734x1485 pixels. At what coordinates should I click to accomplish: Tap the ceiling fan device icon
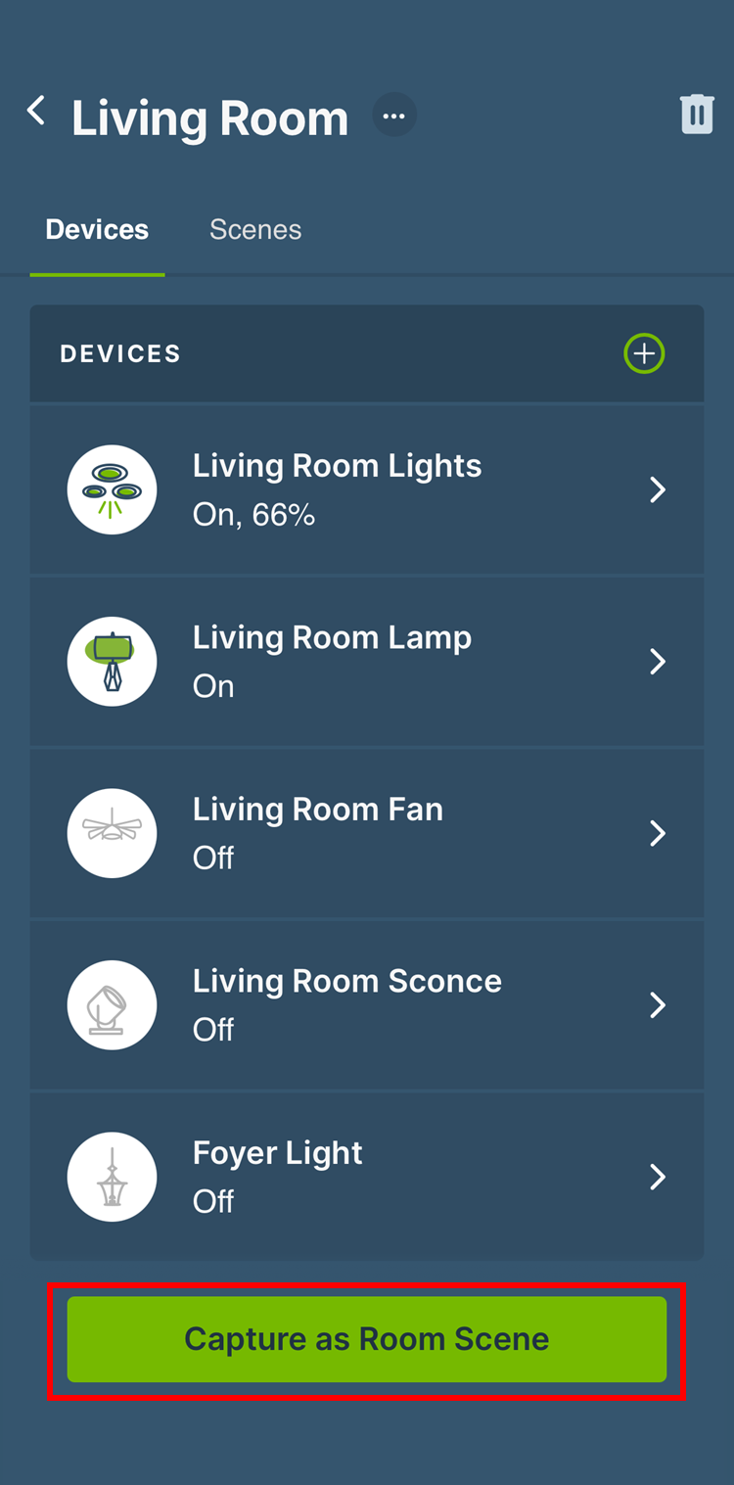[x=112, y=833]
